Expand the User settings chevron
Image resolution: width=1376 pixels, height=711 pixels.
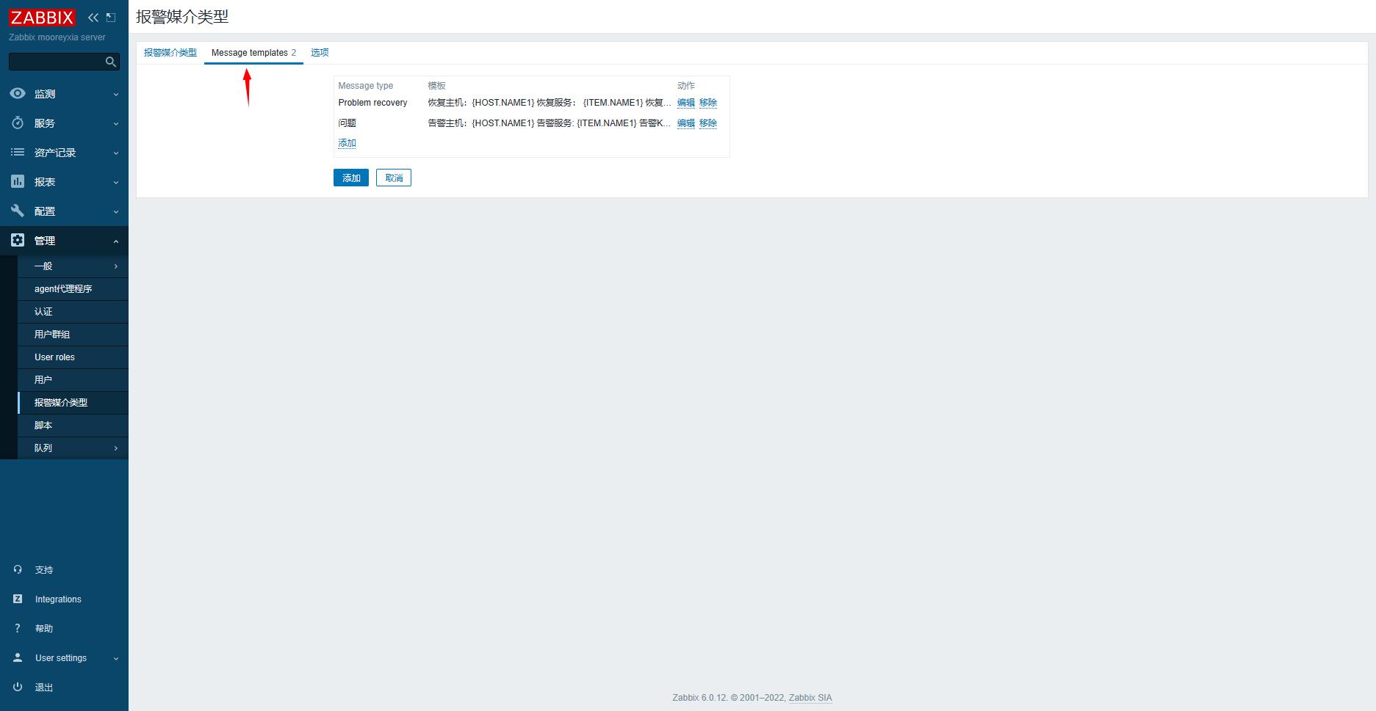115,658
